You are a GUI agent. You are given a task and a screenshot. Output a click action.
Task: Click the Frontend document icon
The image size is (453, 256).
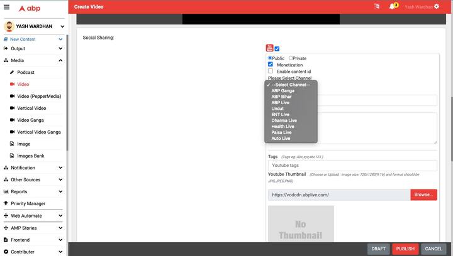pyautogui.click(x=6, y=240)
